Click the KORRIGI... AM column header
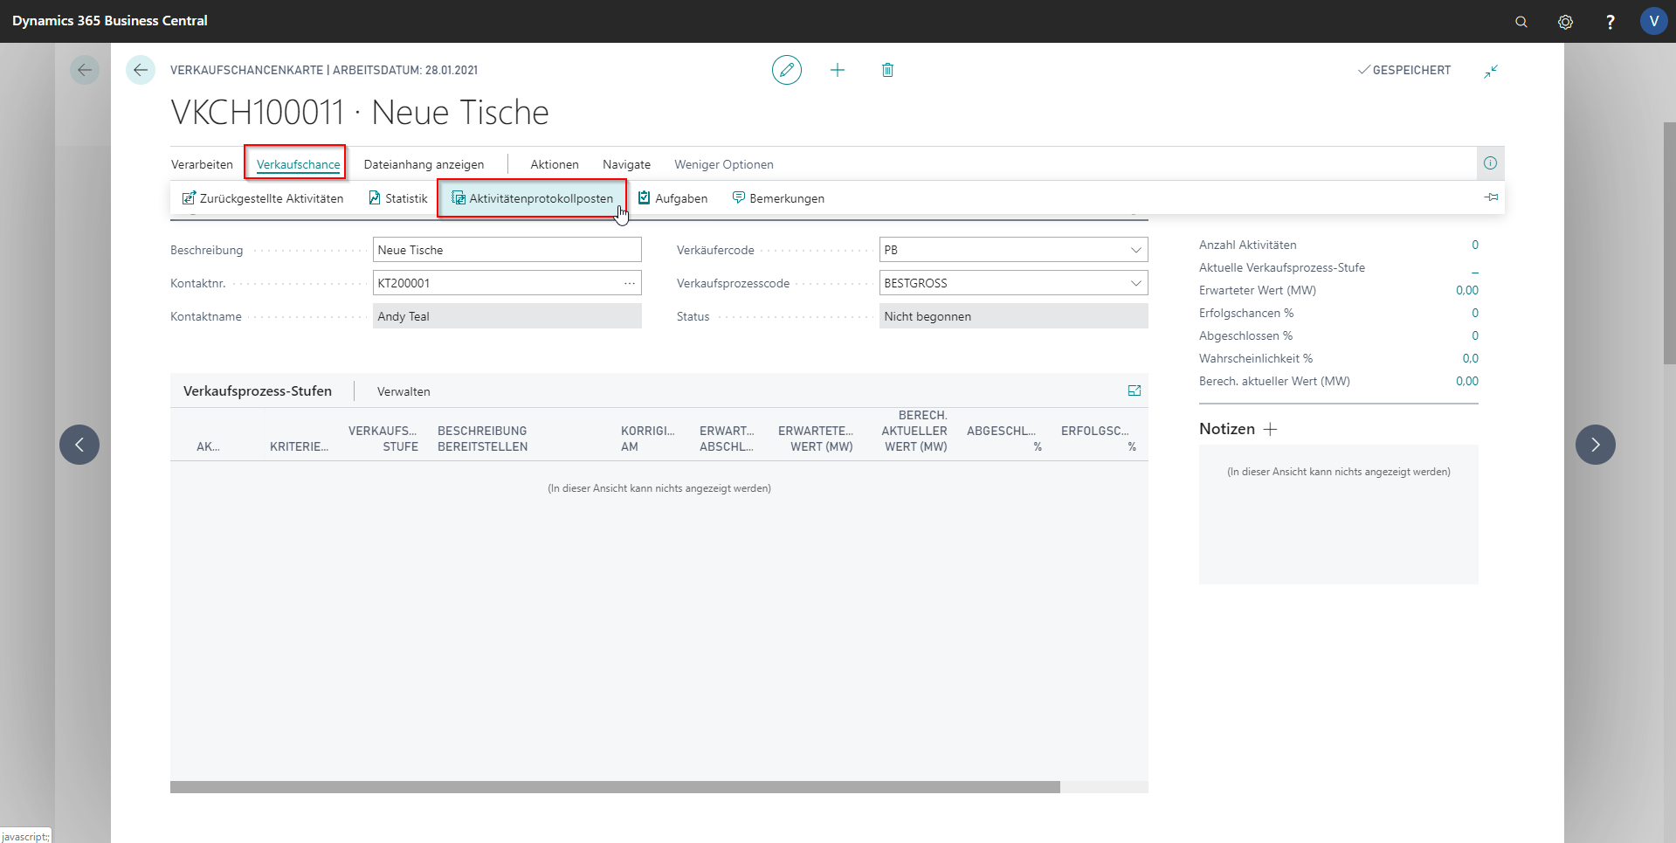The height and width of the screenshot is (843, 1676). (x=648, y=439)
